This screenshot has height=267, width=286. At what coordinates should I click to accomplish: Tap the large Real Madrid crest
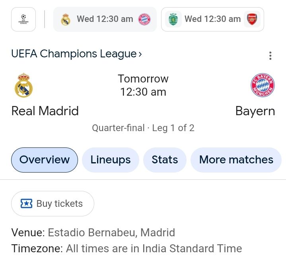point(24,85)
